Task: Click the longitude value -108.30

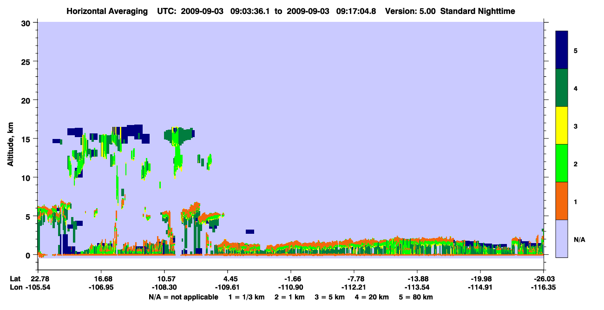Action: 164,287
